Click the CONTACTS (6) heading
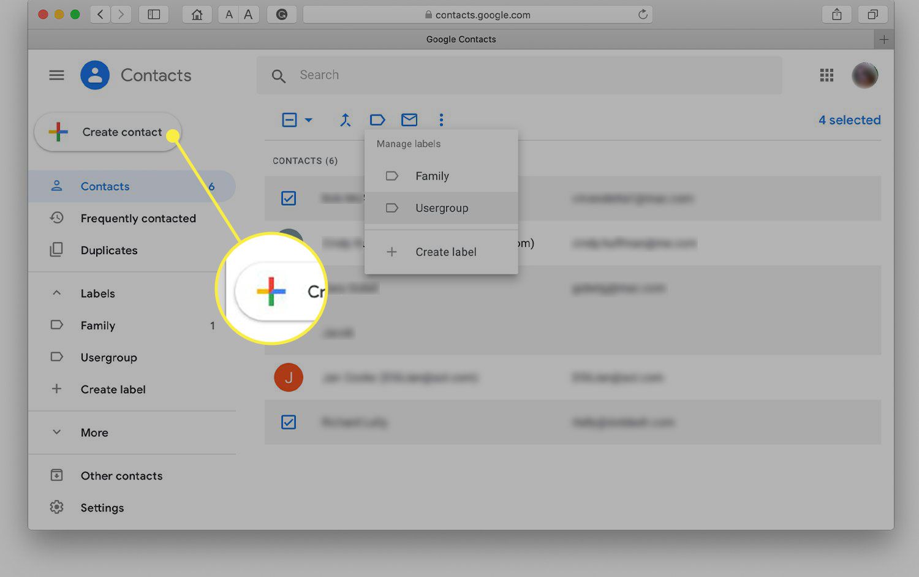This screenshot has height=577, width=919. [305, 160]
